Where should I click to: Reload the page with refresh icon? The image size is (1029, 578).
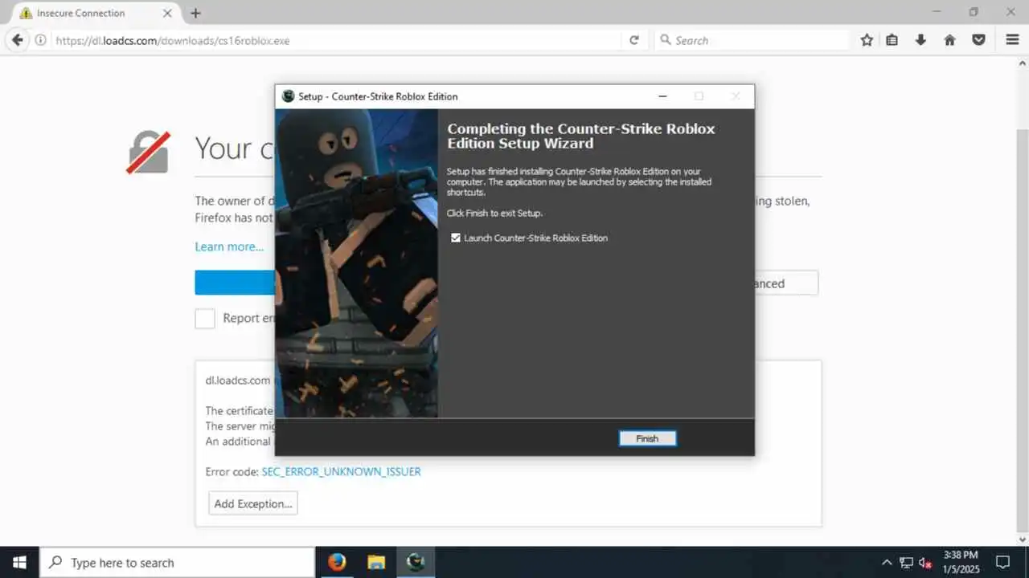tap(634, 40)
